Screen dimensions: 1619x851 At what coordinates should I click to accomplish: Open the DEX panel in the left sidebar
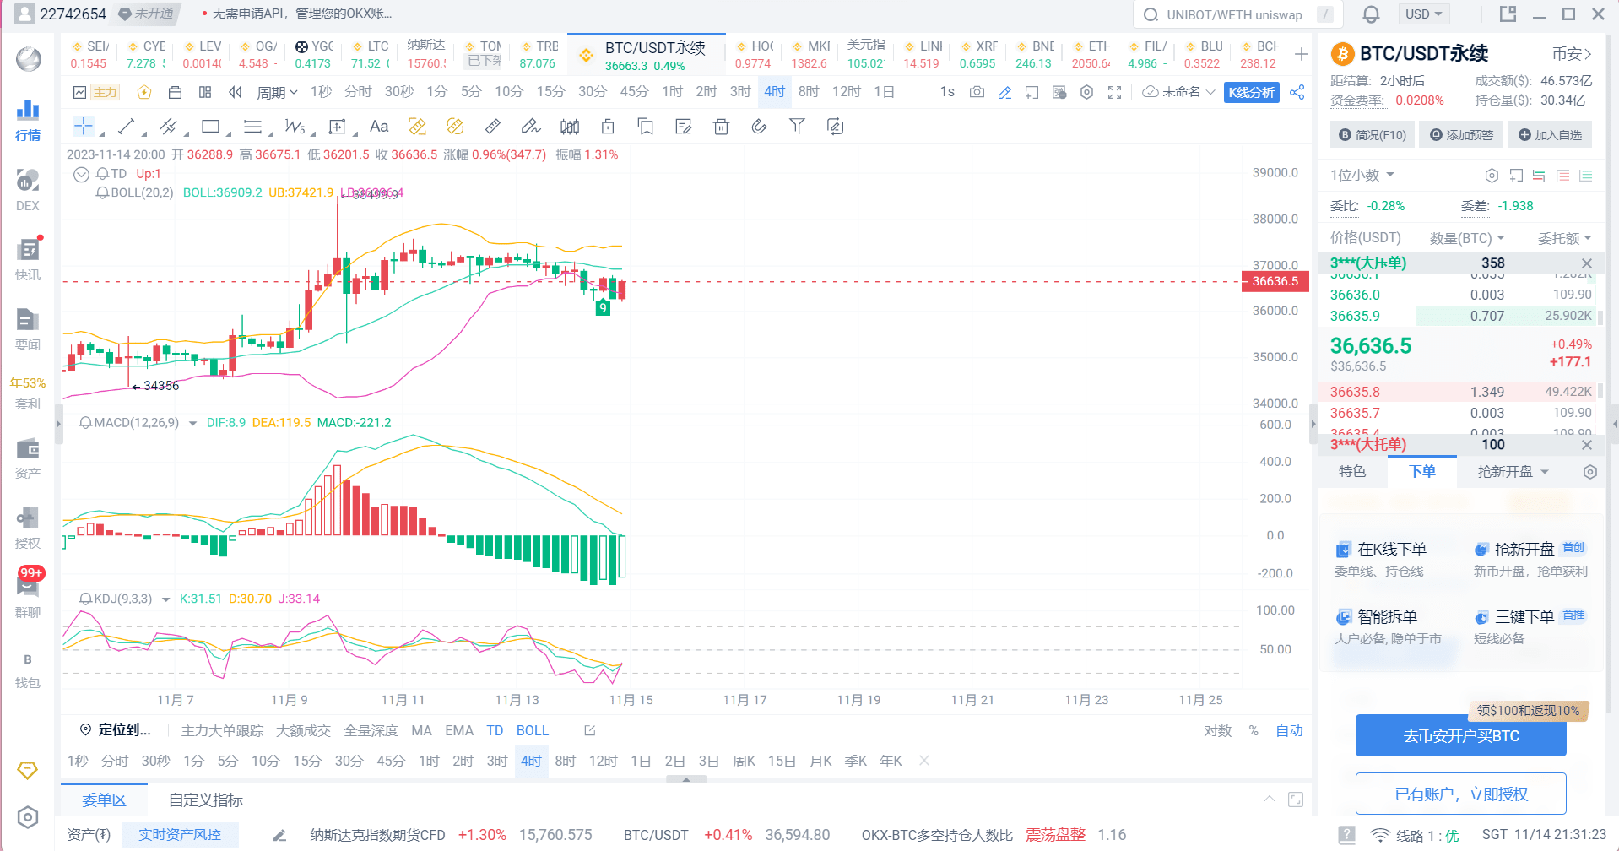tap(27, 187)
